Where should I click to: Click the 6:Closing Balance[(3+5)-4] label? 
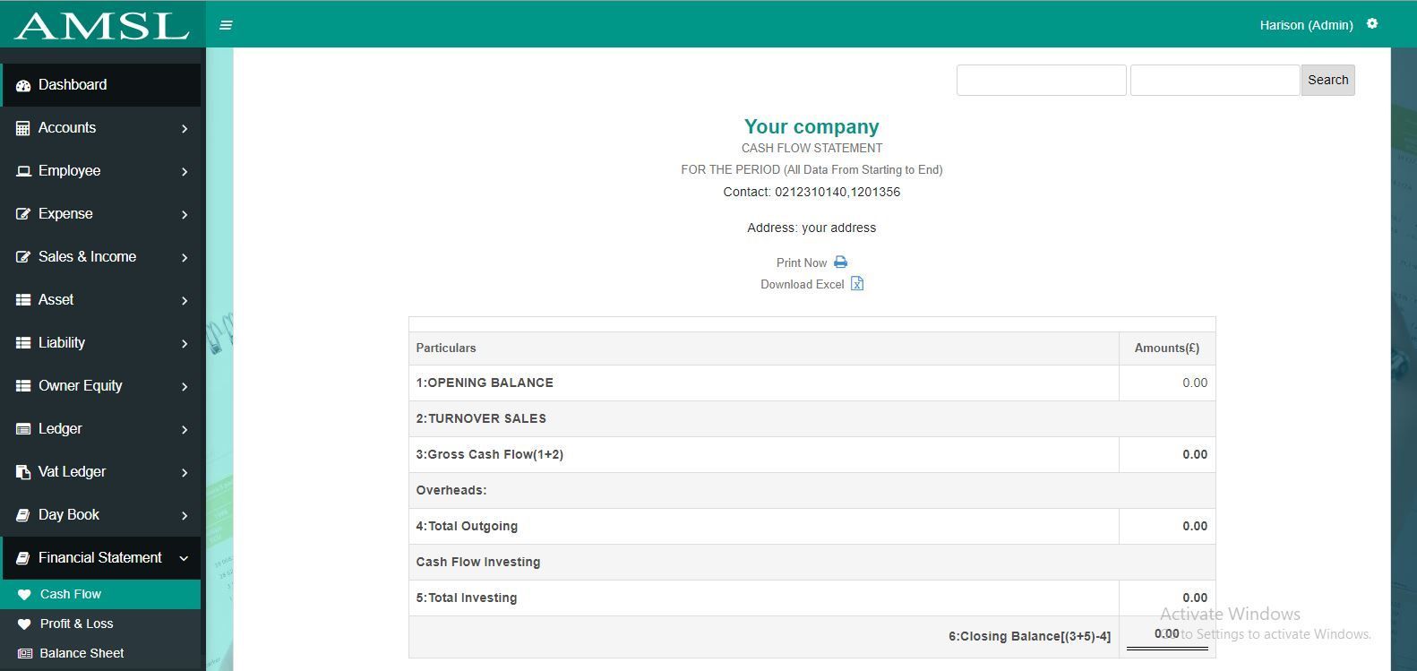tap(1029, 636)
